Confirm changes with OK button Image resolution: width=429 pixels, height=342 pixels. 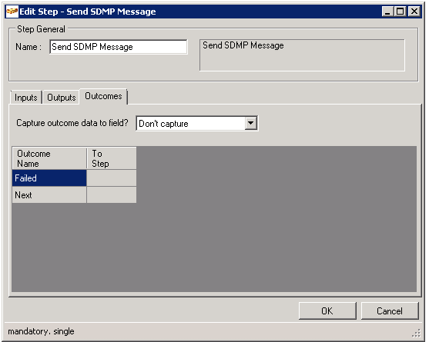point(327,311)
